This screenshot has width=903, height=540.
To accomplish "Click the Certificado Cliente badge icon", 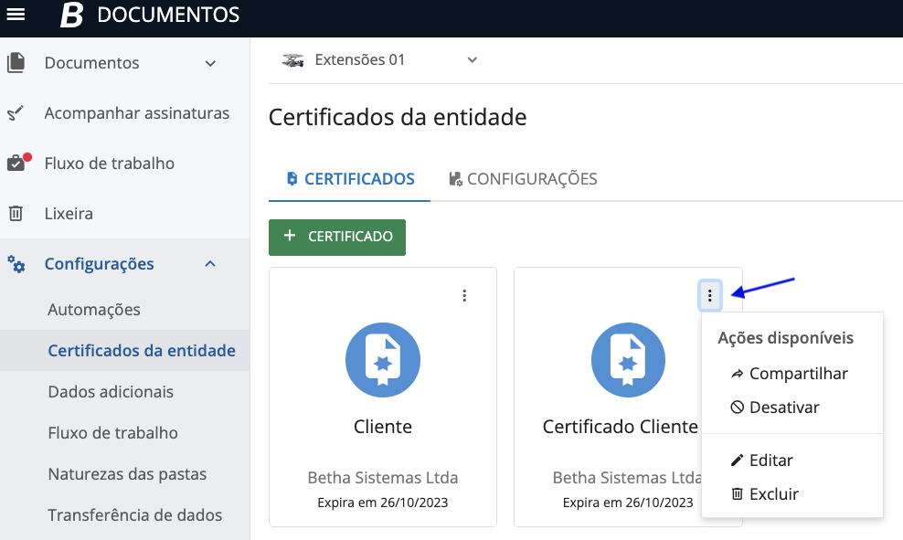I will pyautogui.click(x=628, y=360).
